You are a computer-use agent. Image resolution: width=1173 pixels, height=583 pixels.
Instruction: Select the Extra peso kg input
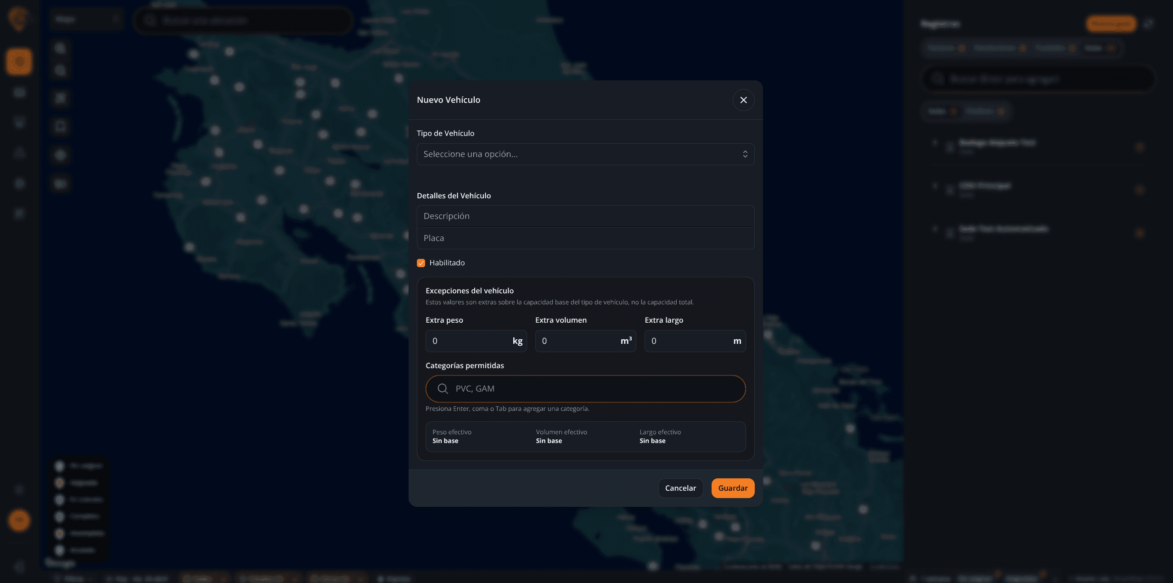[476, 341]
